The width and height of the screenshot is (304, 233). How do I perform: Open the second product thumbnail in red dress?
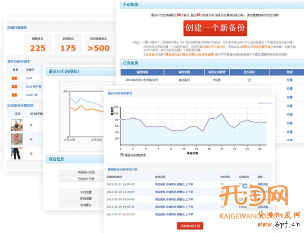[17, 139]
